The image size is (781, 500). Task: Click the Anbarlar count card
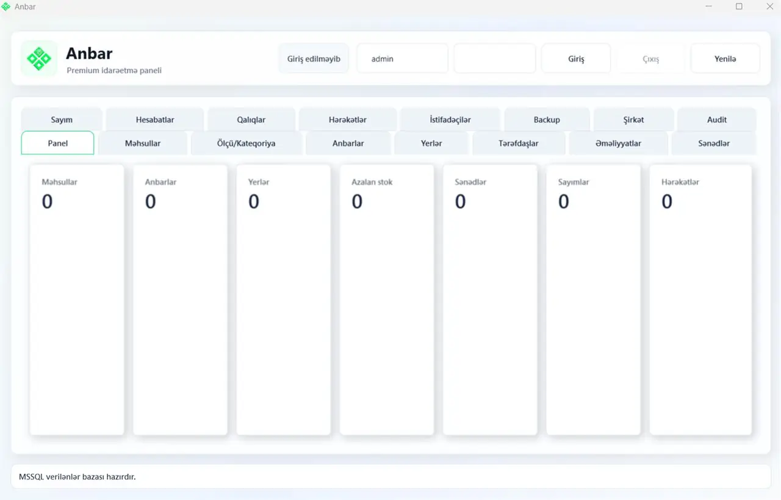180,300
